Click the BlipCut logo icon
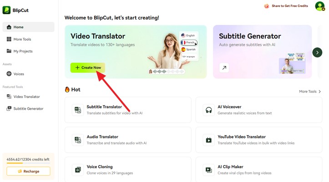 pos(6,10)
